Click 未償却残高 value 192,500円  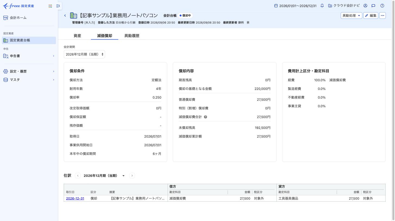pos(263,128)
